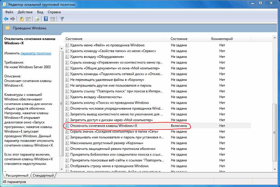Open the Вид menu
The width and height of the screenshot is (280, 187).
point(40,12)
